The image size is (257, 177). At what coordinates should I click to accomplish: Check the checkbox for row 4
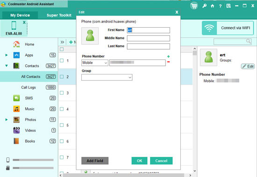(x=62, y=109)
